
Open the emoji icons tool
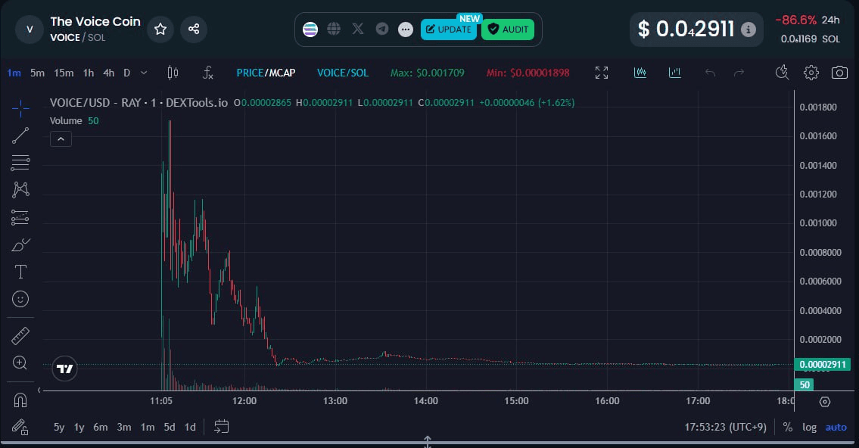point(20,299)
